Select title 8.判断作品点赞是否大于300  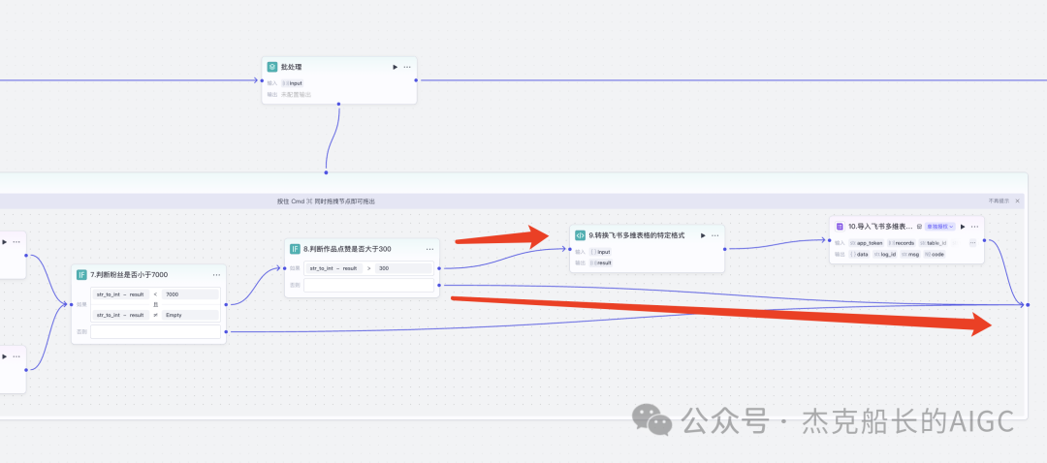[347, 249]
